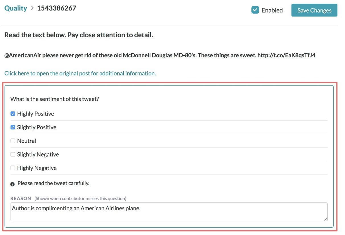Click the 'Read the text below' heading
The image size is (345, 235).
pyautogui.click(x=79, y=35)
